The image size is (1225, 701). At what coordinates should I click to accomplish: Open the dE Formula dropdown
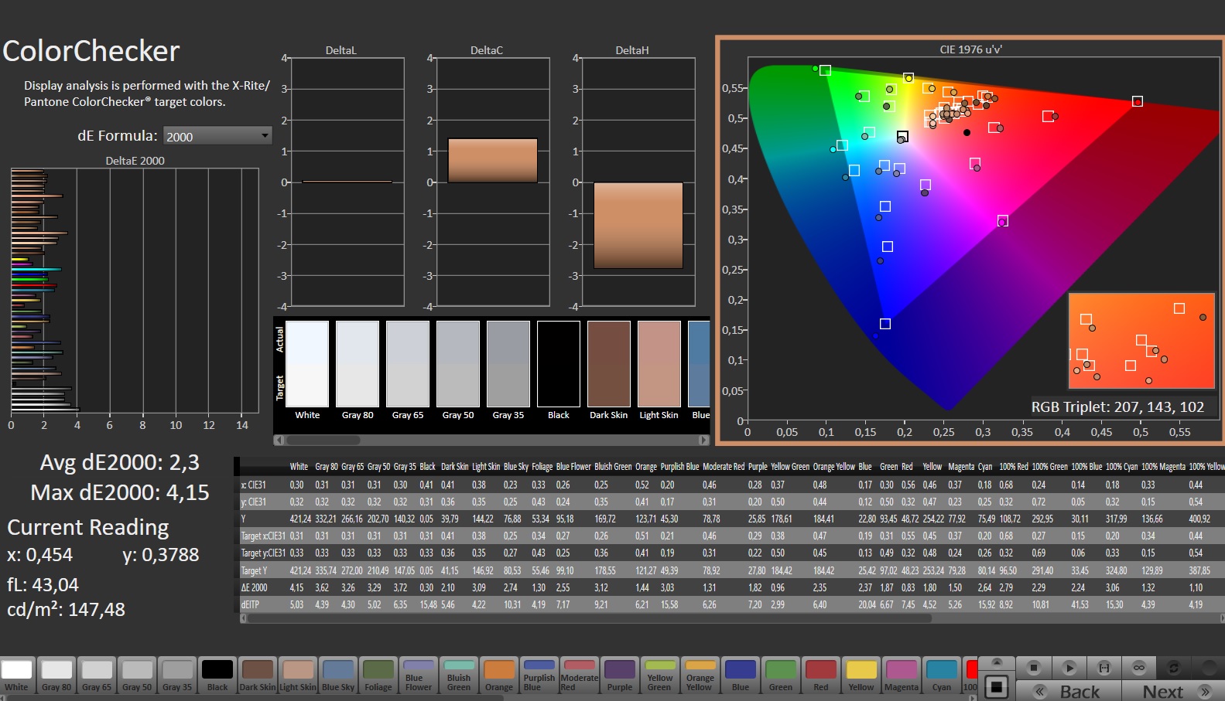[x=217, y=136]
